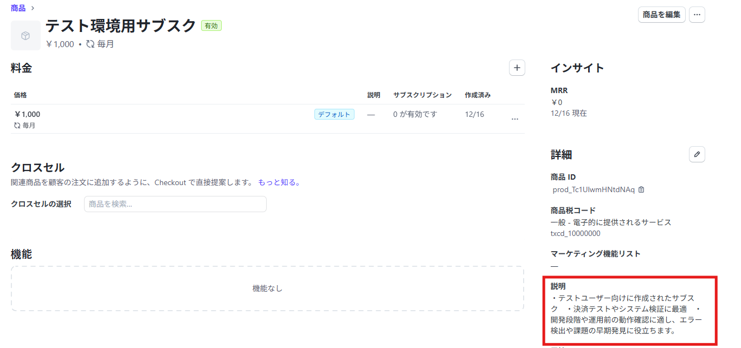The width and height of the screenshot is (741, 348).
Task: Open the top-right more options menu
Action: click(697, 15)
